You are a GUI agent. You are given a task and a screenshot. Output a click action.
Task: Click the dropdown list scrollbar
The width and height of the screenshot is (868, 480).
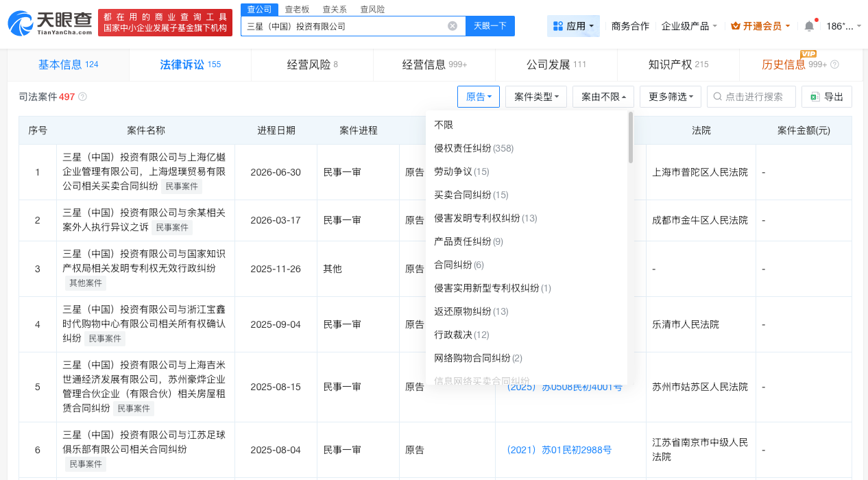631,137
